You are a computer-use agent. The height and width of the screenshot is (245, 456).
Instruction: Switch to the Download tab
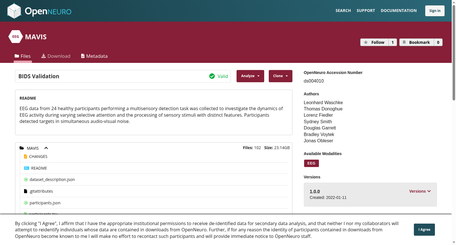coord(56,56)
